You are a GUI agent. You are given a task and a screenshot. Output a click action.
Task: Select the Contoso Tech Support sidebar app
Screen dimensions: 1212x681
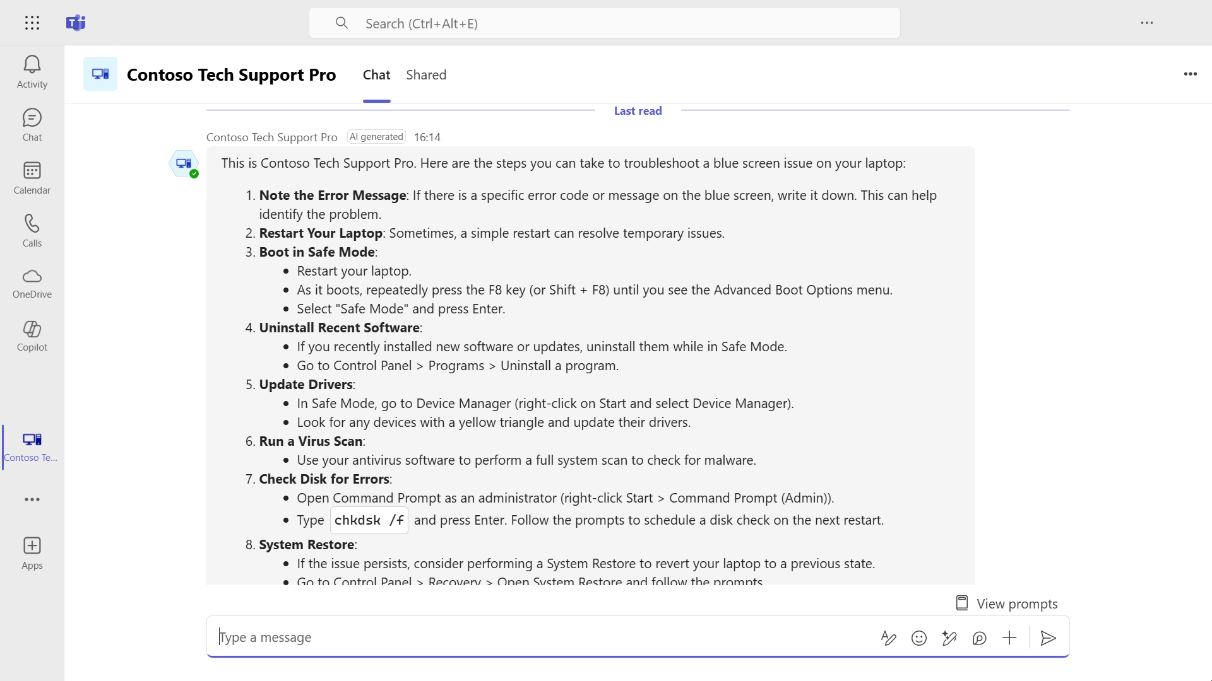coord(32,447)
